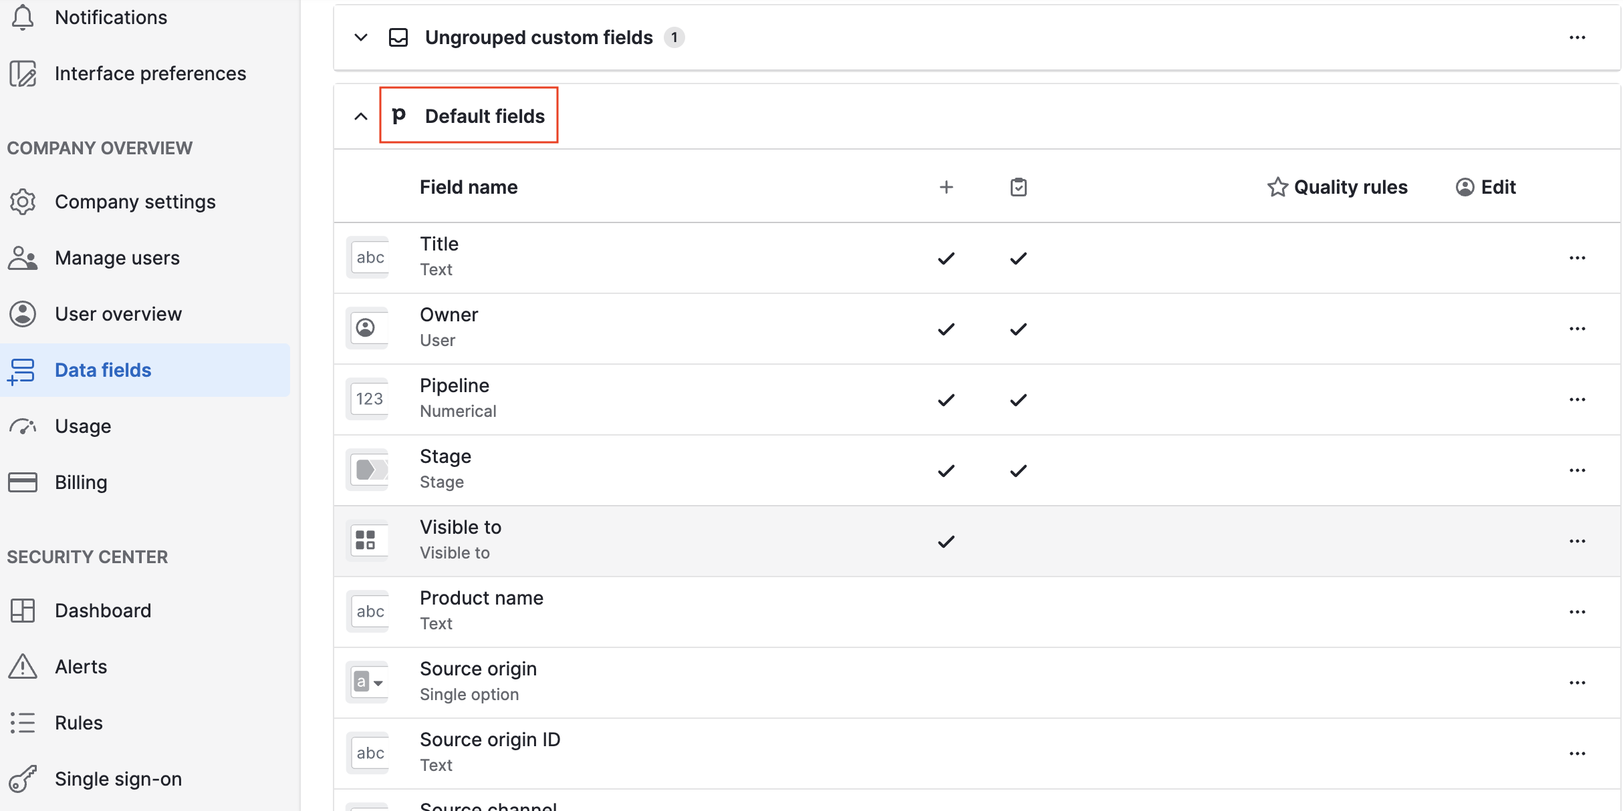Click the 123 type icon for Pipeline
This screenshot has width=1623, height=811.
pos(368,399)
